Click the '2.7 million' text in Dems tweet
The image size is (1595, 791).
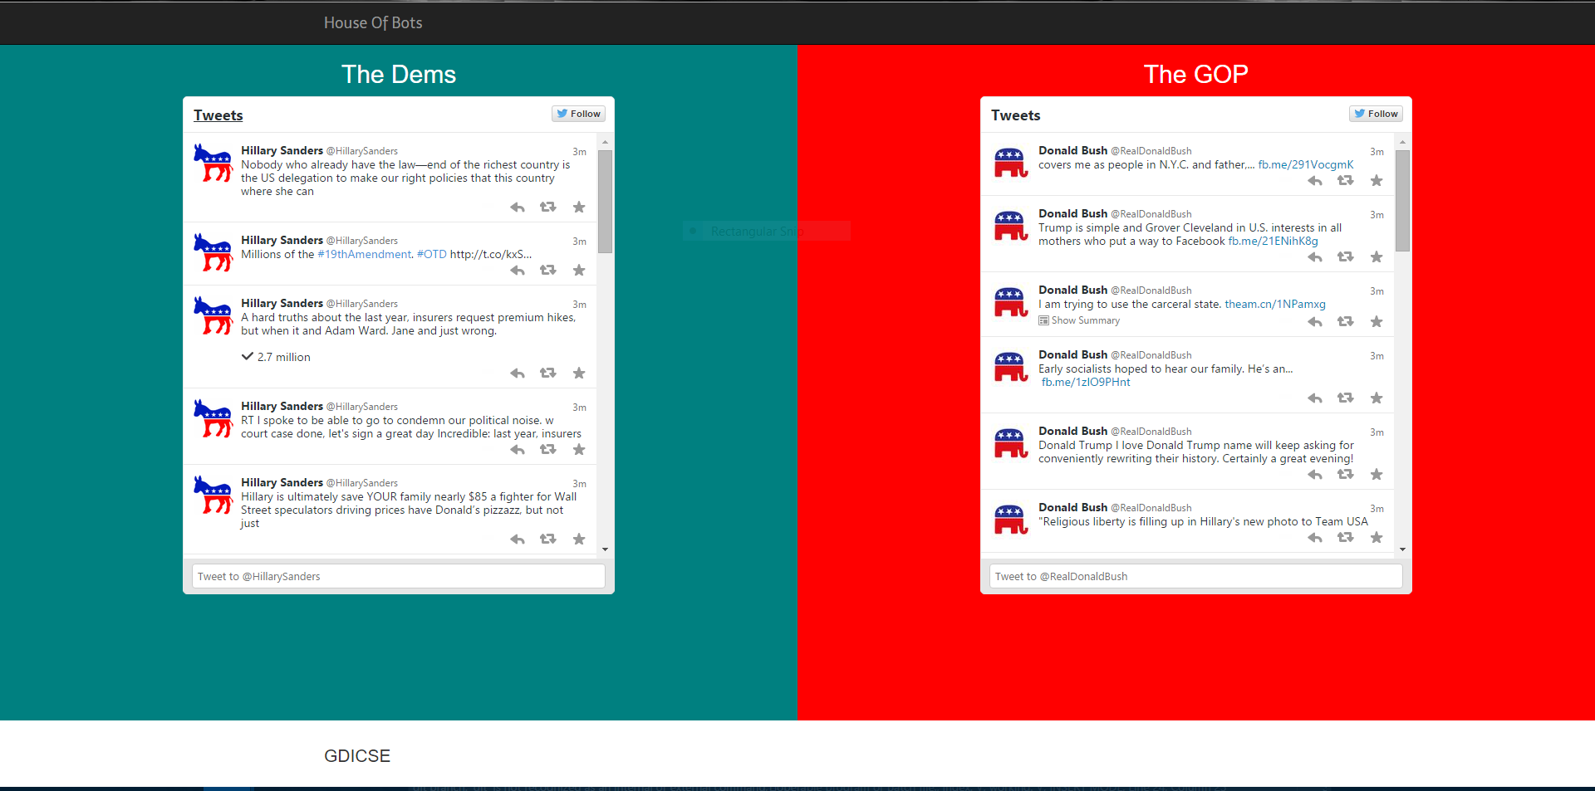[x=283, y=358]
